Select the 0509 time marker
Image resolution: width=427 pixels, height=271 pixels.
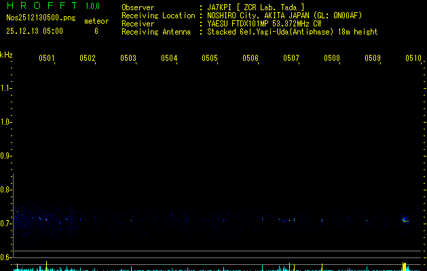coord(373,58)
